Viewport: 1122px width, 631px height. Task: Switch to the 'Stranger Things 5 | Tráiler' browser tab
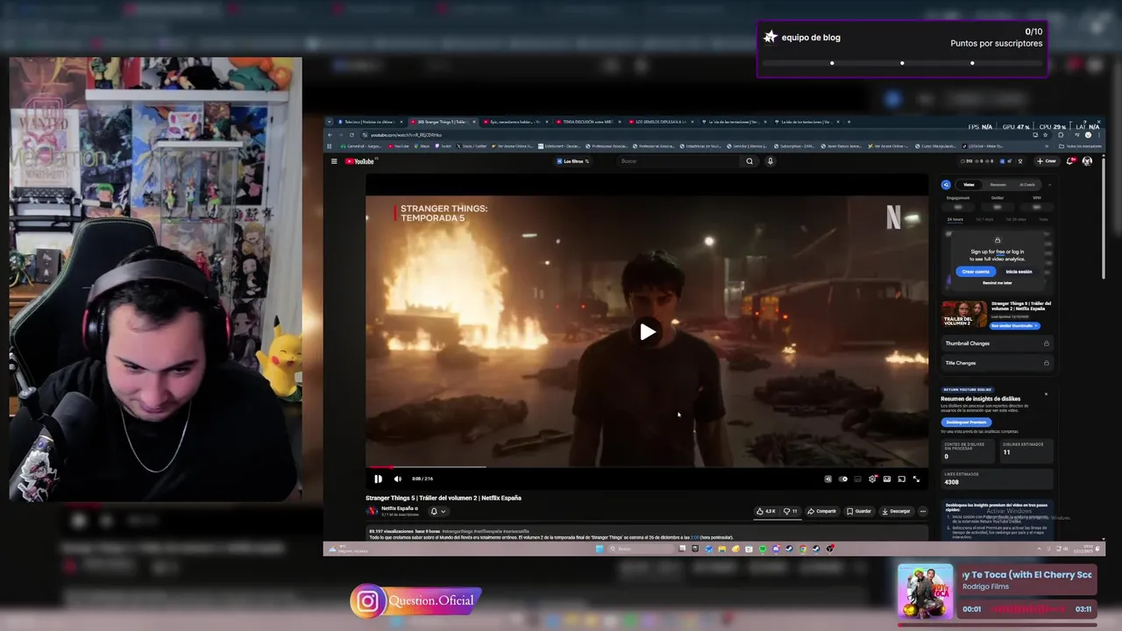(x=444, y=122)
